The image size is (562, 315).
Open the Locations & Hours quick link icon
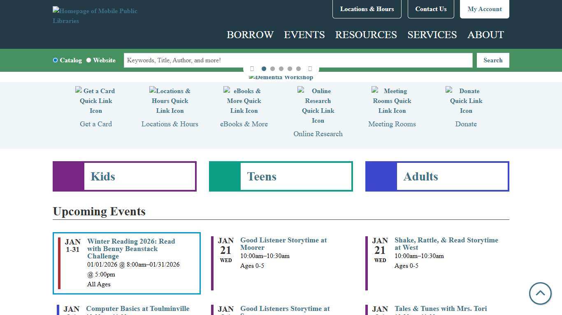170,100
